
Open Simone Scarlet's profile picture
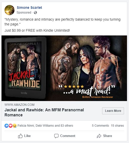click(10, 10)
